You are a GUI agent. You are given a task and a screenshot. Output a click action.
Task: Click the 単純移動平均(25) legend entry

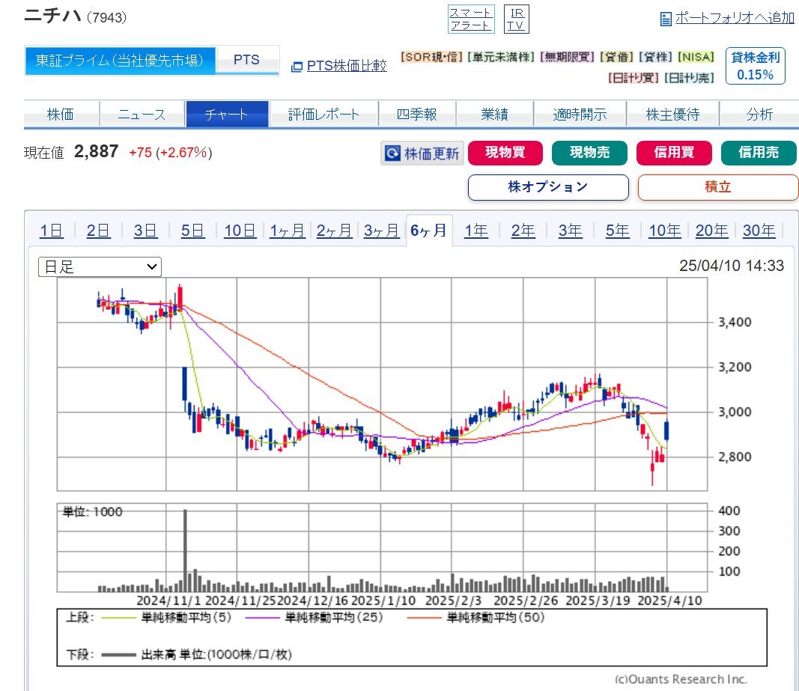(x=315, y=618)
